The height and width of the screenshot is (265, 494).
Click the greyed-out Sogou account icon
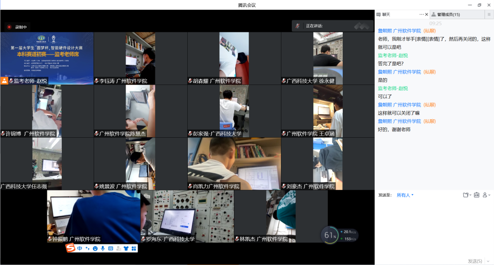click(x=118, y=249)
